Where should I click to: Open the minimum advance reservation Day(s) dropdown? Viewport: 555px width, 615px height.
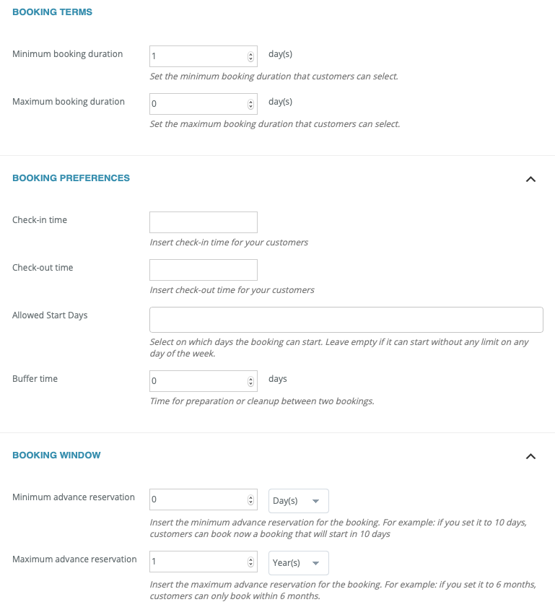tap(298, 501)
